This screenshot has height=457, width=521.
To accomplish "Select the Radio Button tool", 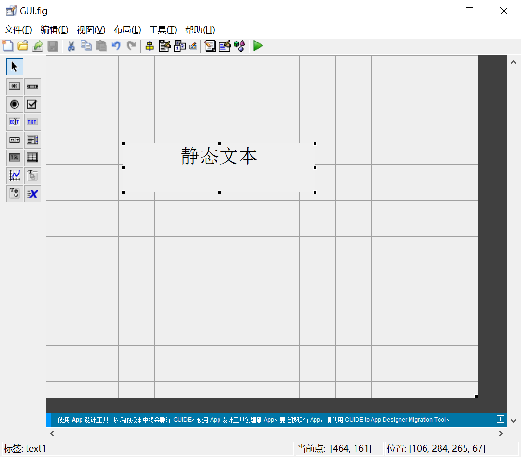I will point(14,104).
